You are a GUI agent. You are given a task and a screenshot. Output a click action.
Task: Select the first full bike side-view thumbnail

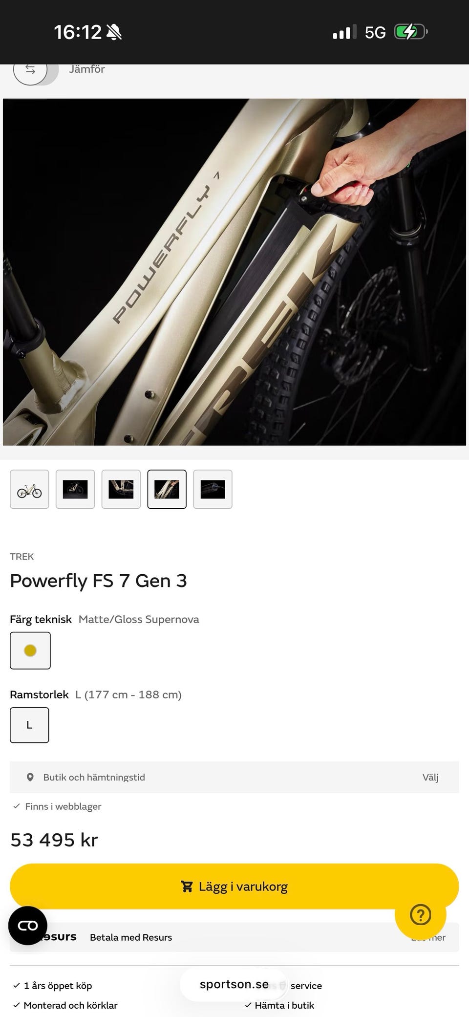coord(29,489)
